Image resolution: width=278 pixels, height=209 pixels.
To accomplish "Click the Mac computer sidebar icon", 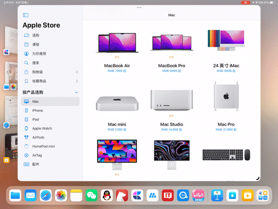I will (26, 101).
